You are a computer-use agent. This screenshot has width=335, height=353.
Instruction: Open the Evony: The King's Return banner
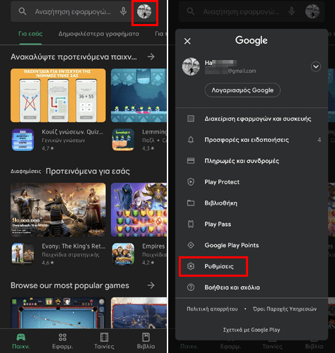pyautogui.click(x=58, y=210)
